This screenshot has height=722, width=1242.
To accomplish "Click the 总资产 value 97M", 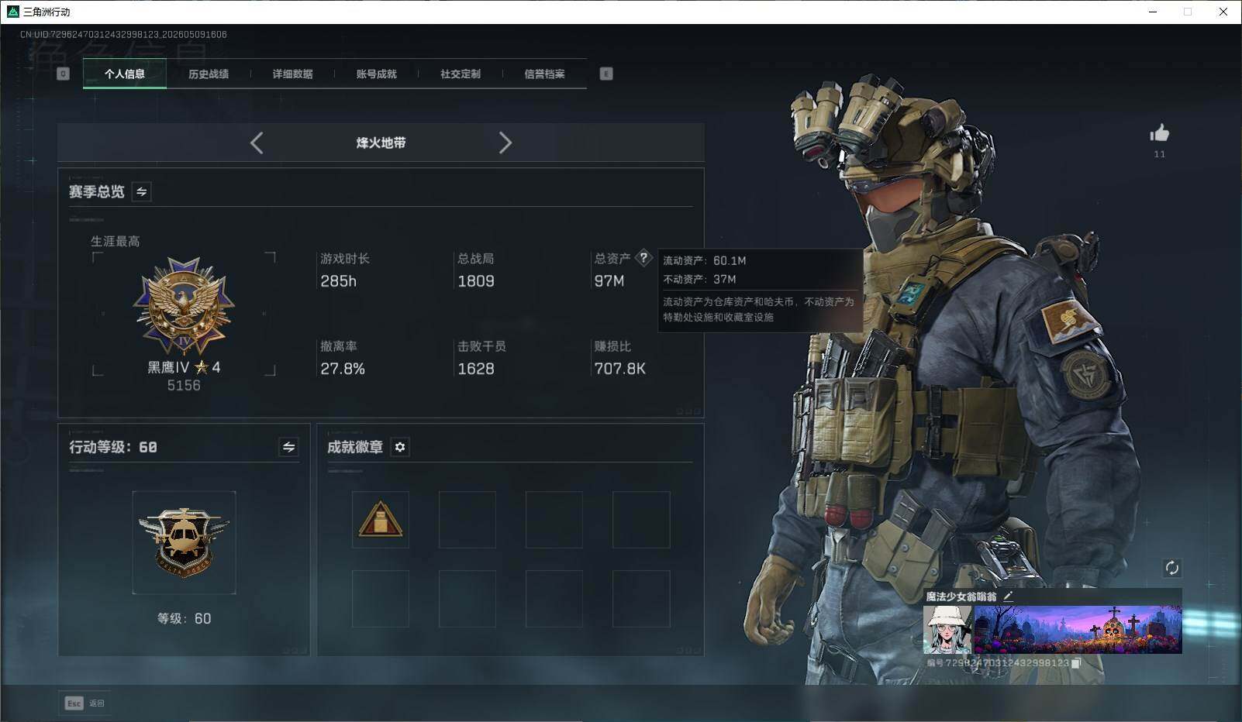I will [x=609, y=281].
